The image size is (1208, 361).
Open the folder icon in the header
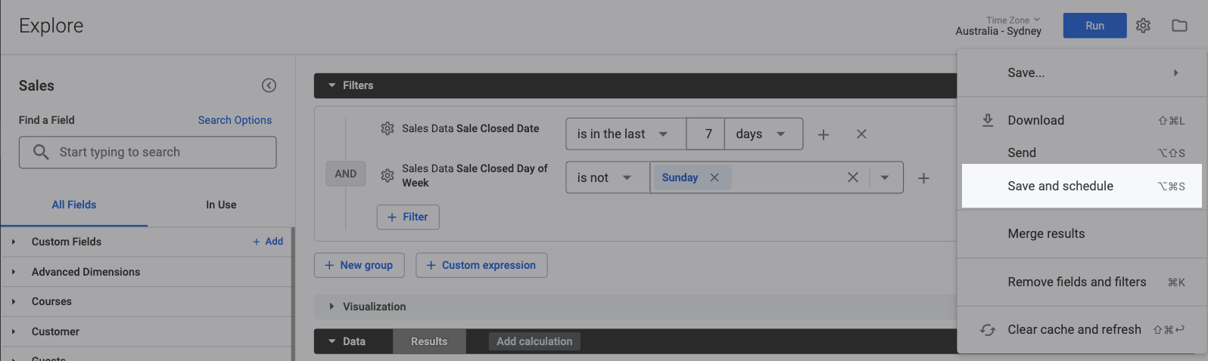point(1179,26)
